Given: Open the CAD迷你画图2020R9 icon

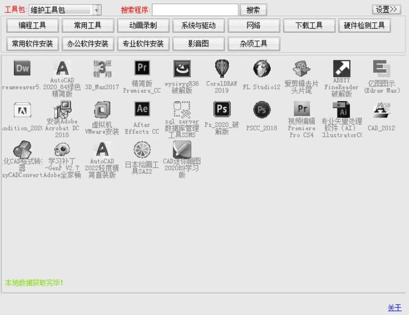Looking at the screenshot, I should pyautogui.click(x=182, y=149).
